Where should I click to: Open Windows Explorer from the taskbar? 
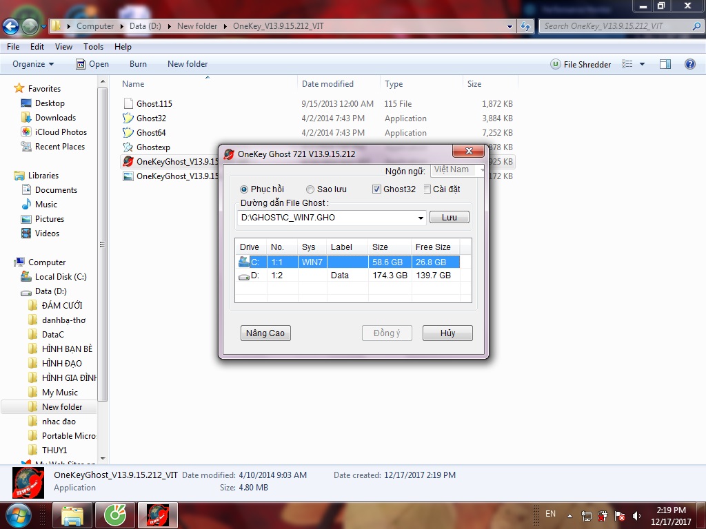[72, 515]
